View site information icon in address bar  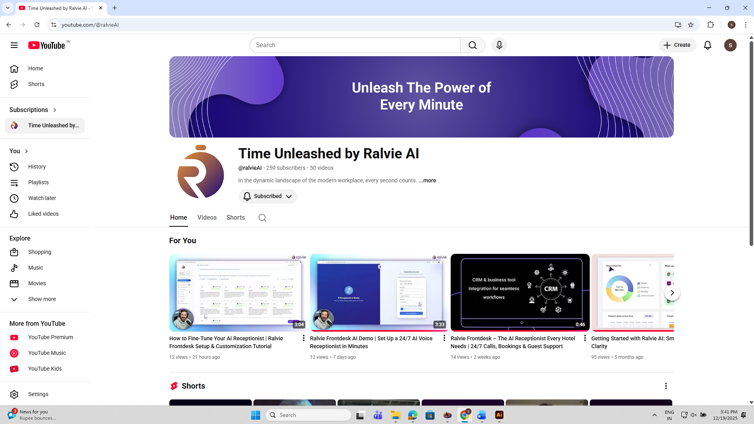[x=54, y=25]
